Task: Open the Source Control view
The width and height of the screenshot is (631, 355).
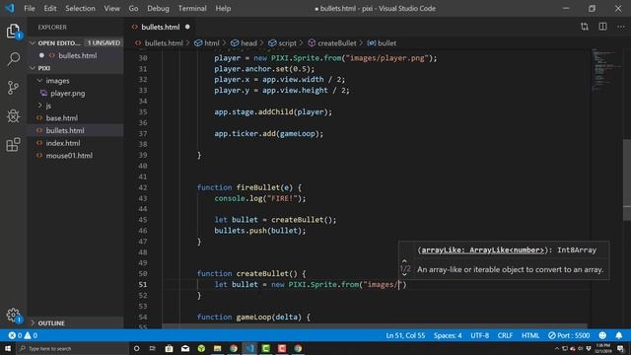Action: 13,88
